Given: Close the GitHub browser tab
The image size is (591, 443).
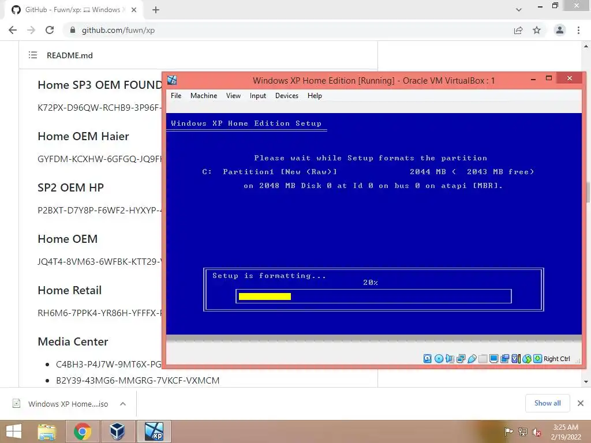Looking at the screenshot, I should (134, 10).
